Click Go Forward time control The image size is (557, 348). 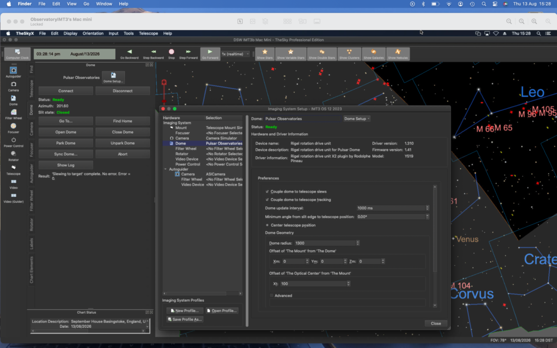pyautogui.click(x=210, y=54)
